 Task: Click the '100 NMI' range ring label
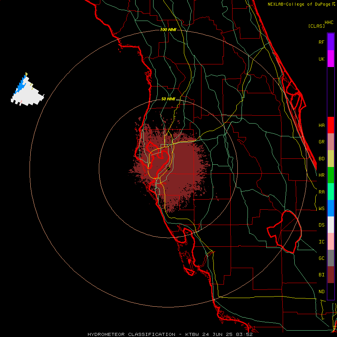point(168,30)
